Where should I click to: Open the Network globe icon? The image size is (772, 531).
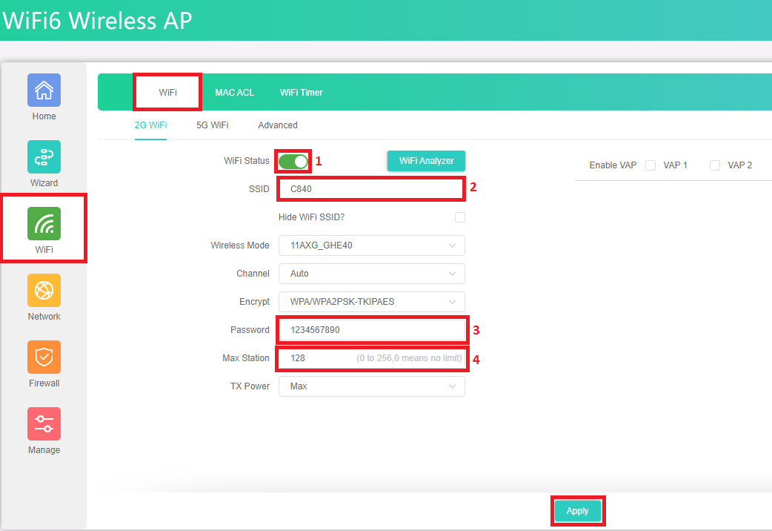[x=44, y=291]
